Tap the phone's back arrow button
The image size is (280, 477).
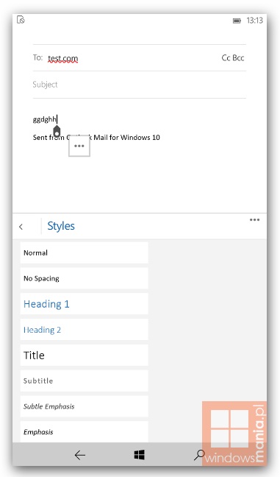[80, 455]
